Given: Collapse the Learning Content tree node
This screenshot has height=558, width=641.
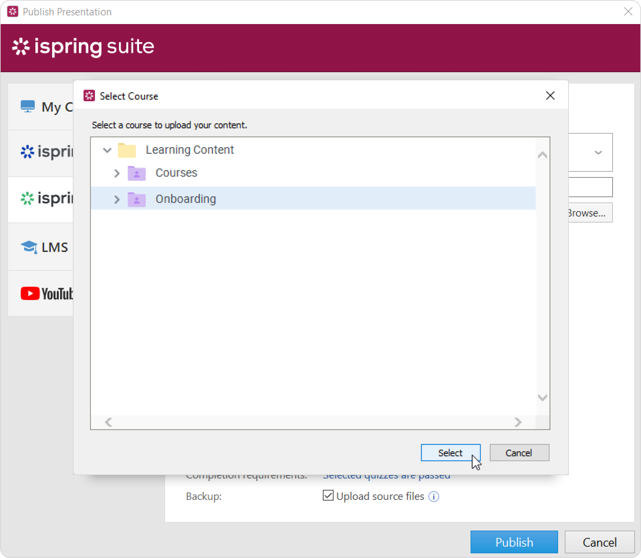Looking at the screenshot, I should coord(107,150).
